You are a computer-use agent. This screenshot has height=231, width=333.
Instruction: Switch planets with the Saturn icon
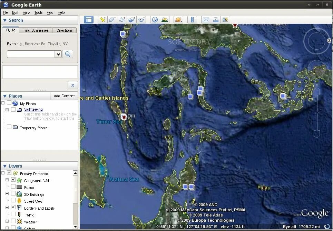178,20
